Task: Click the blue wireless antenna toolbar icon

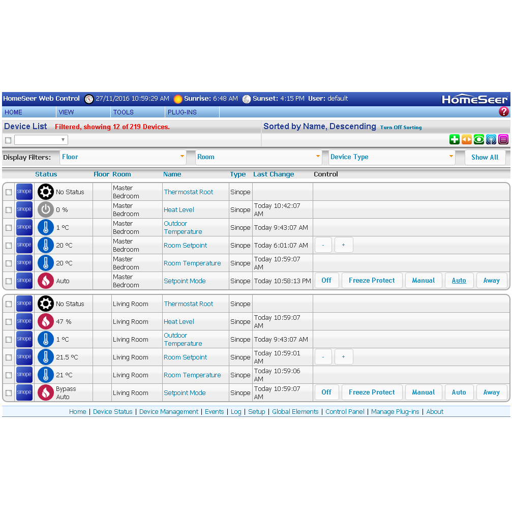Action: pos(491,139)
